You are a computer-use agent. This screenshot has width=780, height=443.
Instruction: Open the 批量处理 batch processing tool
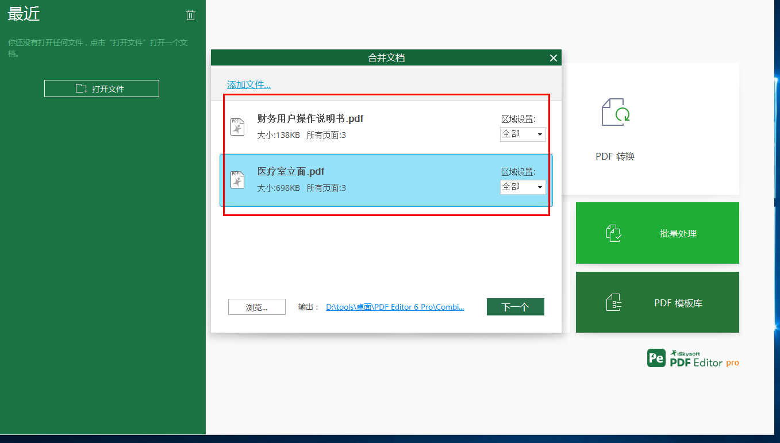657,233
